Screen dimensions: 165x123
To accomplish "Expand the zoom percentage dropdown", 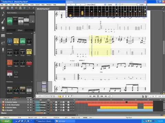I will 41,96.
